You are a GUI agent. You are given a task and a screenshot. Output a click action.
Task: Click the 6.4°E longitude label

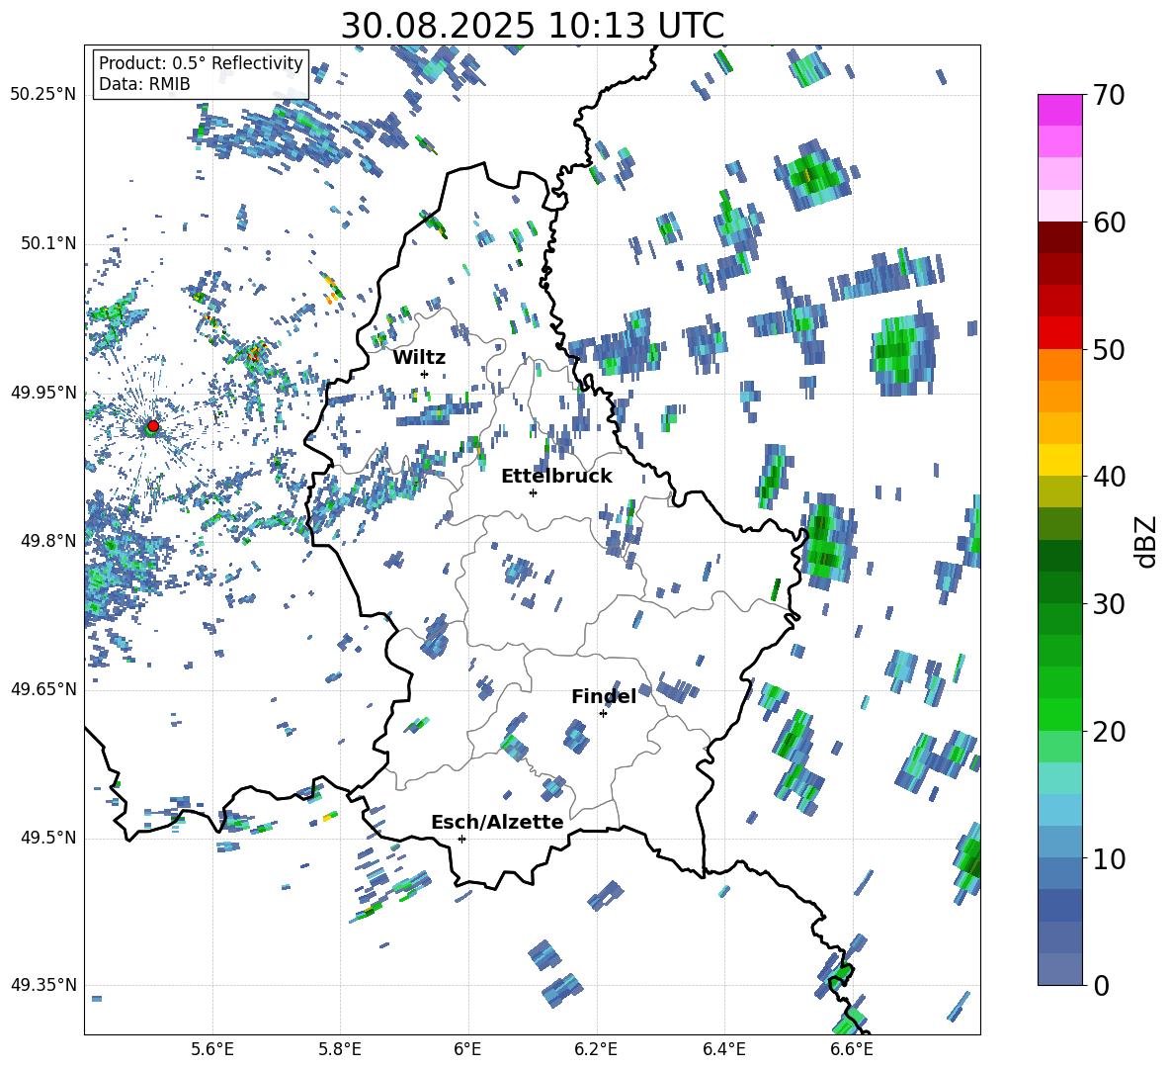[x=723, y=1049]
